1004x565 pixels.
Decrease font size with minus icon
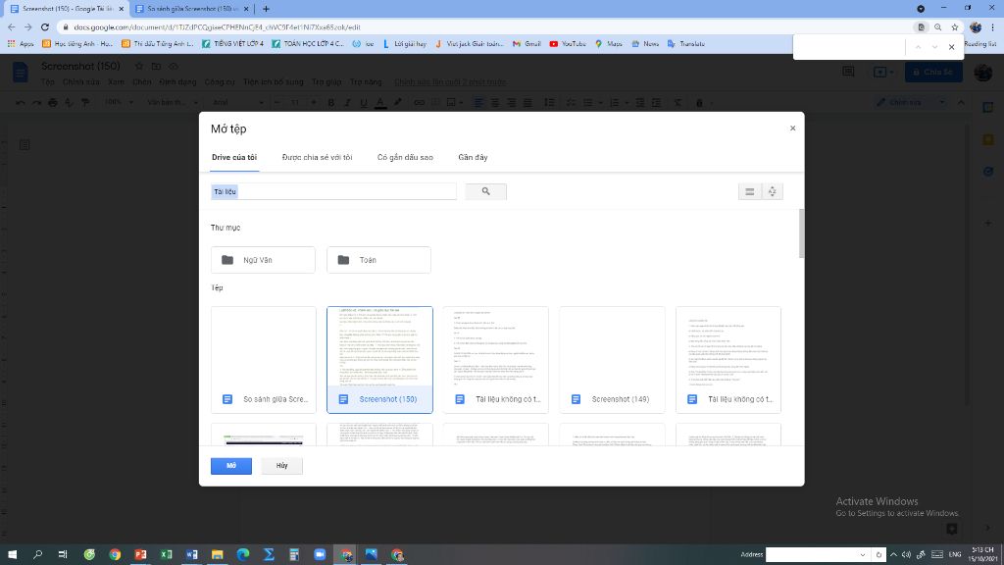point(276,102)
